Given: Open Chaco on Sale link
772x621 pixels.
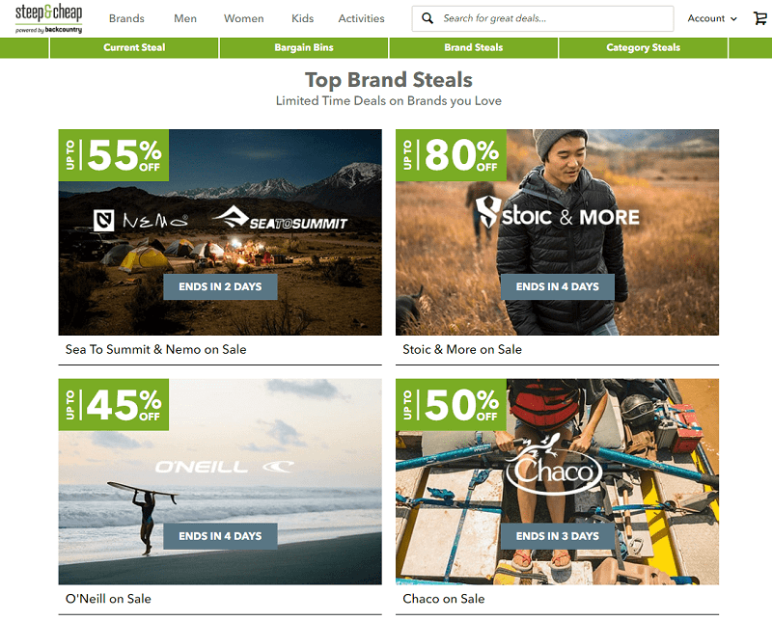Looking at the screenshot, I should pos(444,599).
